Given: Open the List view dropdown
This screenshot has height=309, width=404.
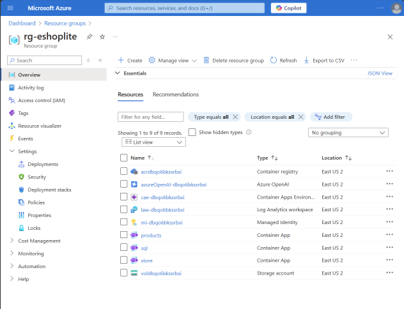Looking at the screenshot, I should coord(153,142).
